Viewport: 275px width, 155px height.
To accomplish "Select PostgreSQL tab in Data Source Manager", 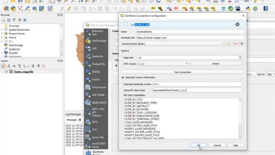I will (96, 64).
